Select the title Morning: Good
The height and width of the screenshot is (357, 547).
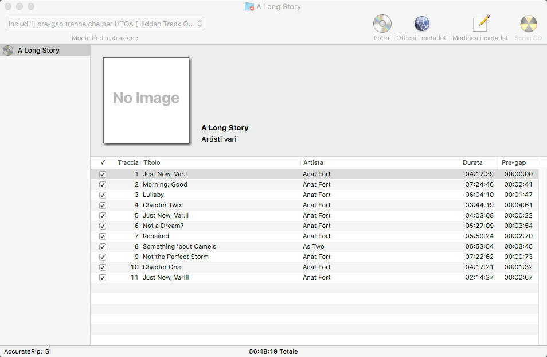click(165, 184)
